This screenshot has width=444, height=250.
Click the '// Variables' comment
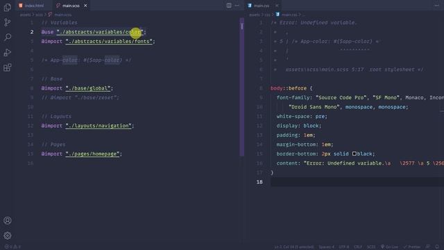(59, 23)
